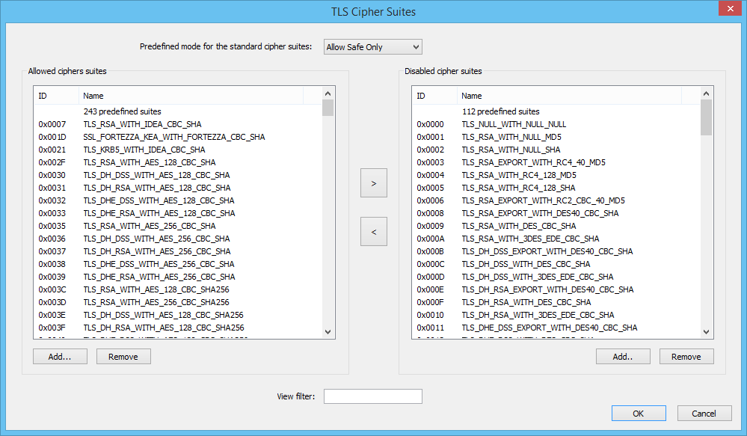Select TLS_DH_DSS_WITH_AES_128_CBC_SHA256 row
Screen dimensions: 747x436
(x=178, y=315)
